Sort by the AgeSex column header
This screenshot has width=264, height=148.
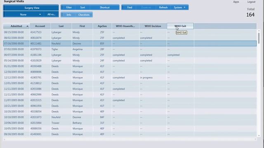click(102, 26)
